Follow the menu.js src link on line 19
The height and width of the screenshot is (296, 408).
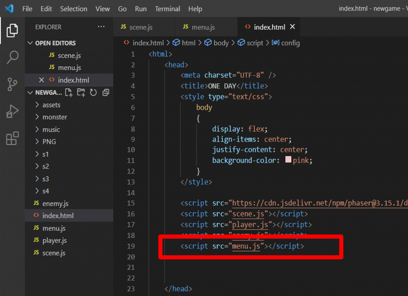tap(246, 246)
